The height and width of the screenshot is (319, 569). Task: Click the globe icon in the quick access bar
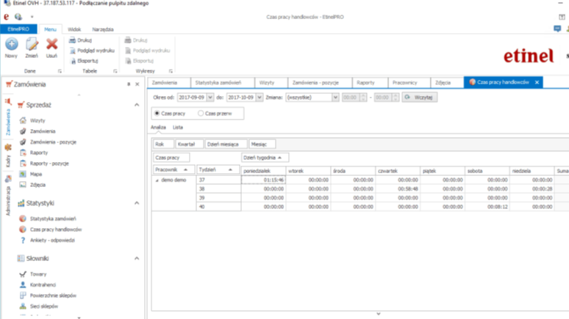[x=18, y=17]
